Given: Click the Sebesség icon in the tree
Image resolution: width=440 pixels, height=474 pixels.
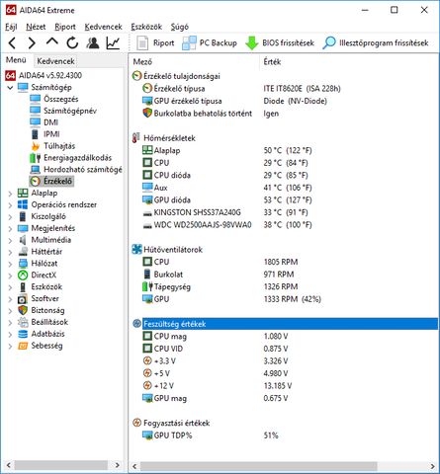Looking at the screenshot, I should pos(23,346).
